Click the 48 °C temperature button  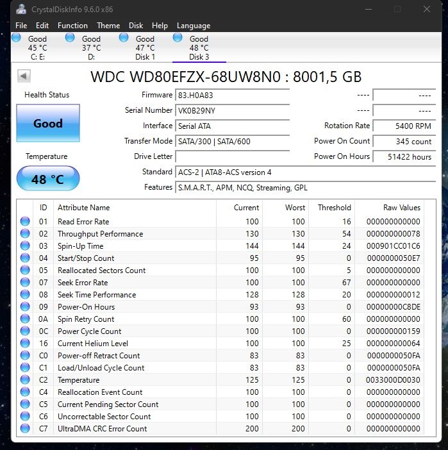click(48, 178)
